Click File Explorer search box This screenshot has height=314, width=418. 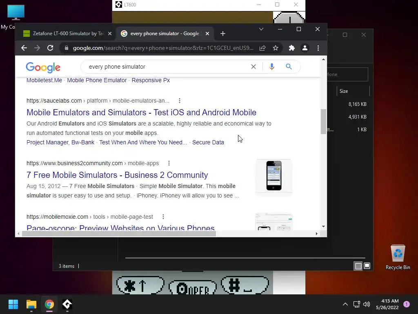(x=348, y=74)
